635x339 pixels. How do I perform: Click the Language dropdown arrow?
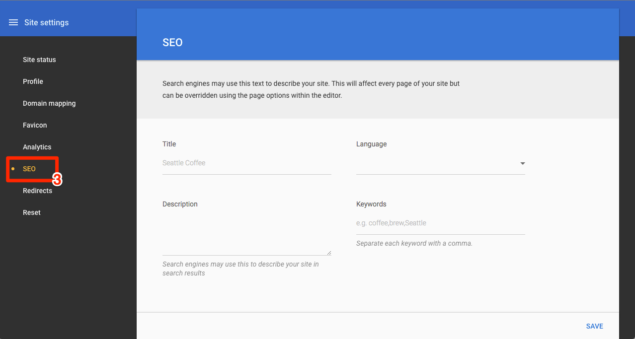click(x=522, y=163)
